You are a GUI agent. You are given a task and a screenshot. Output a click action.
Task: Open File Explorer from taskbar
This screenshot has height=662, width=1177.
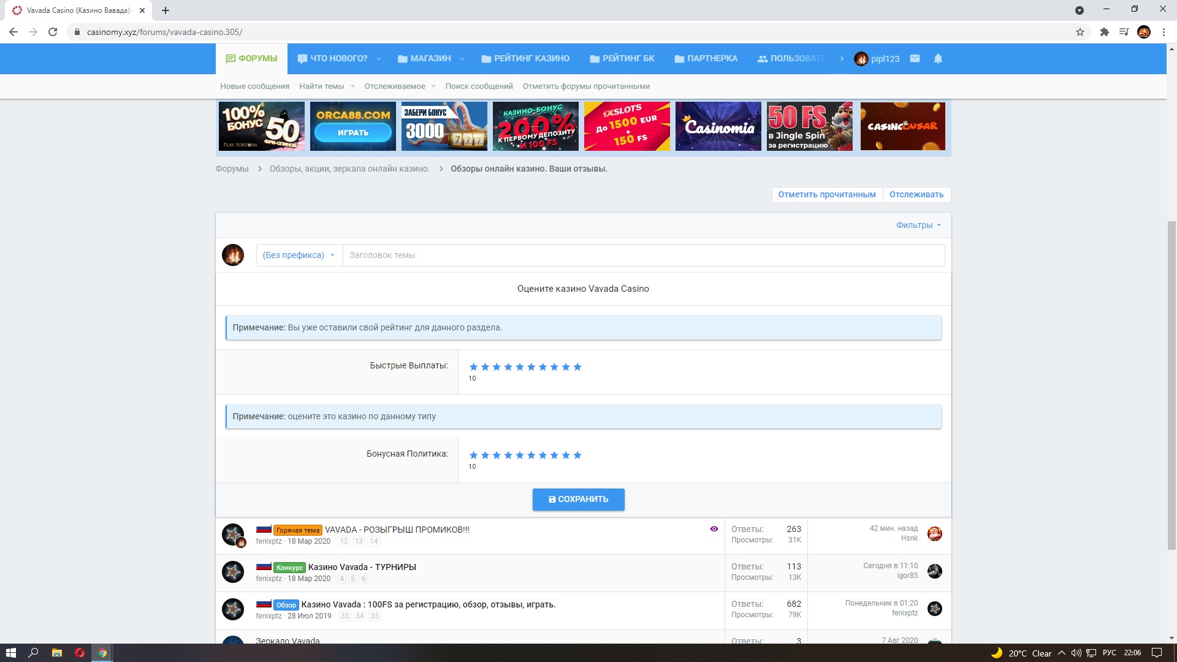point(56,653)
